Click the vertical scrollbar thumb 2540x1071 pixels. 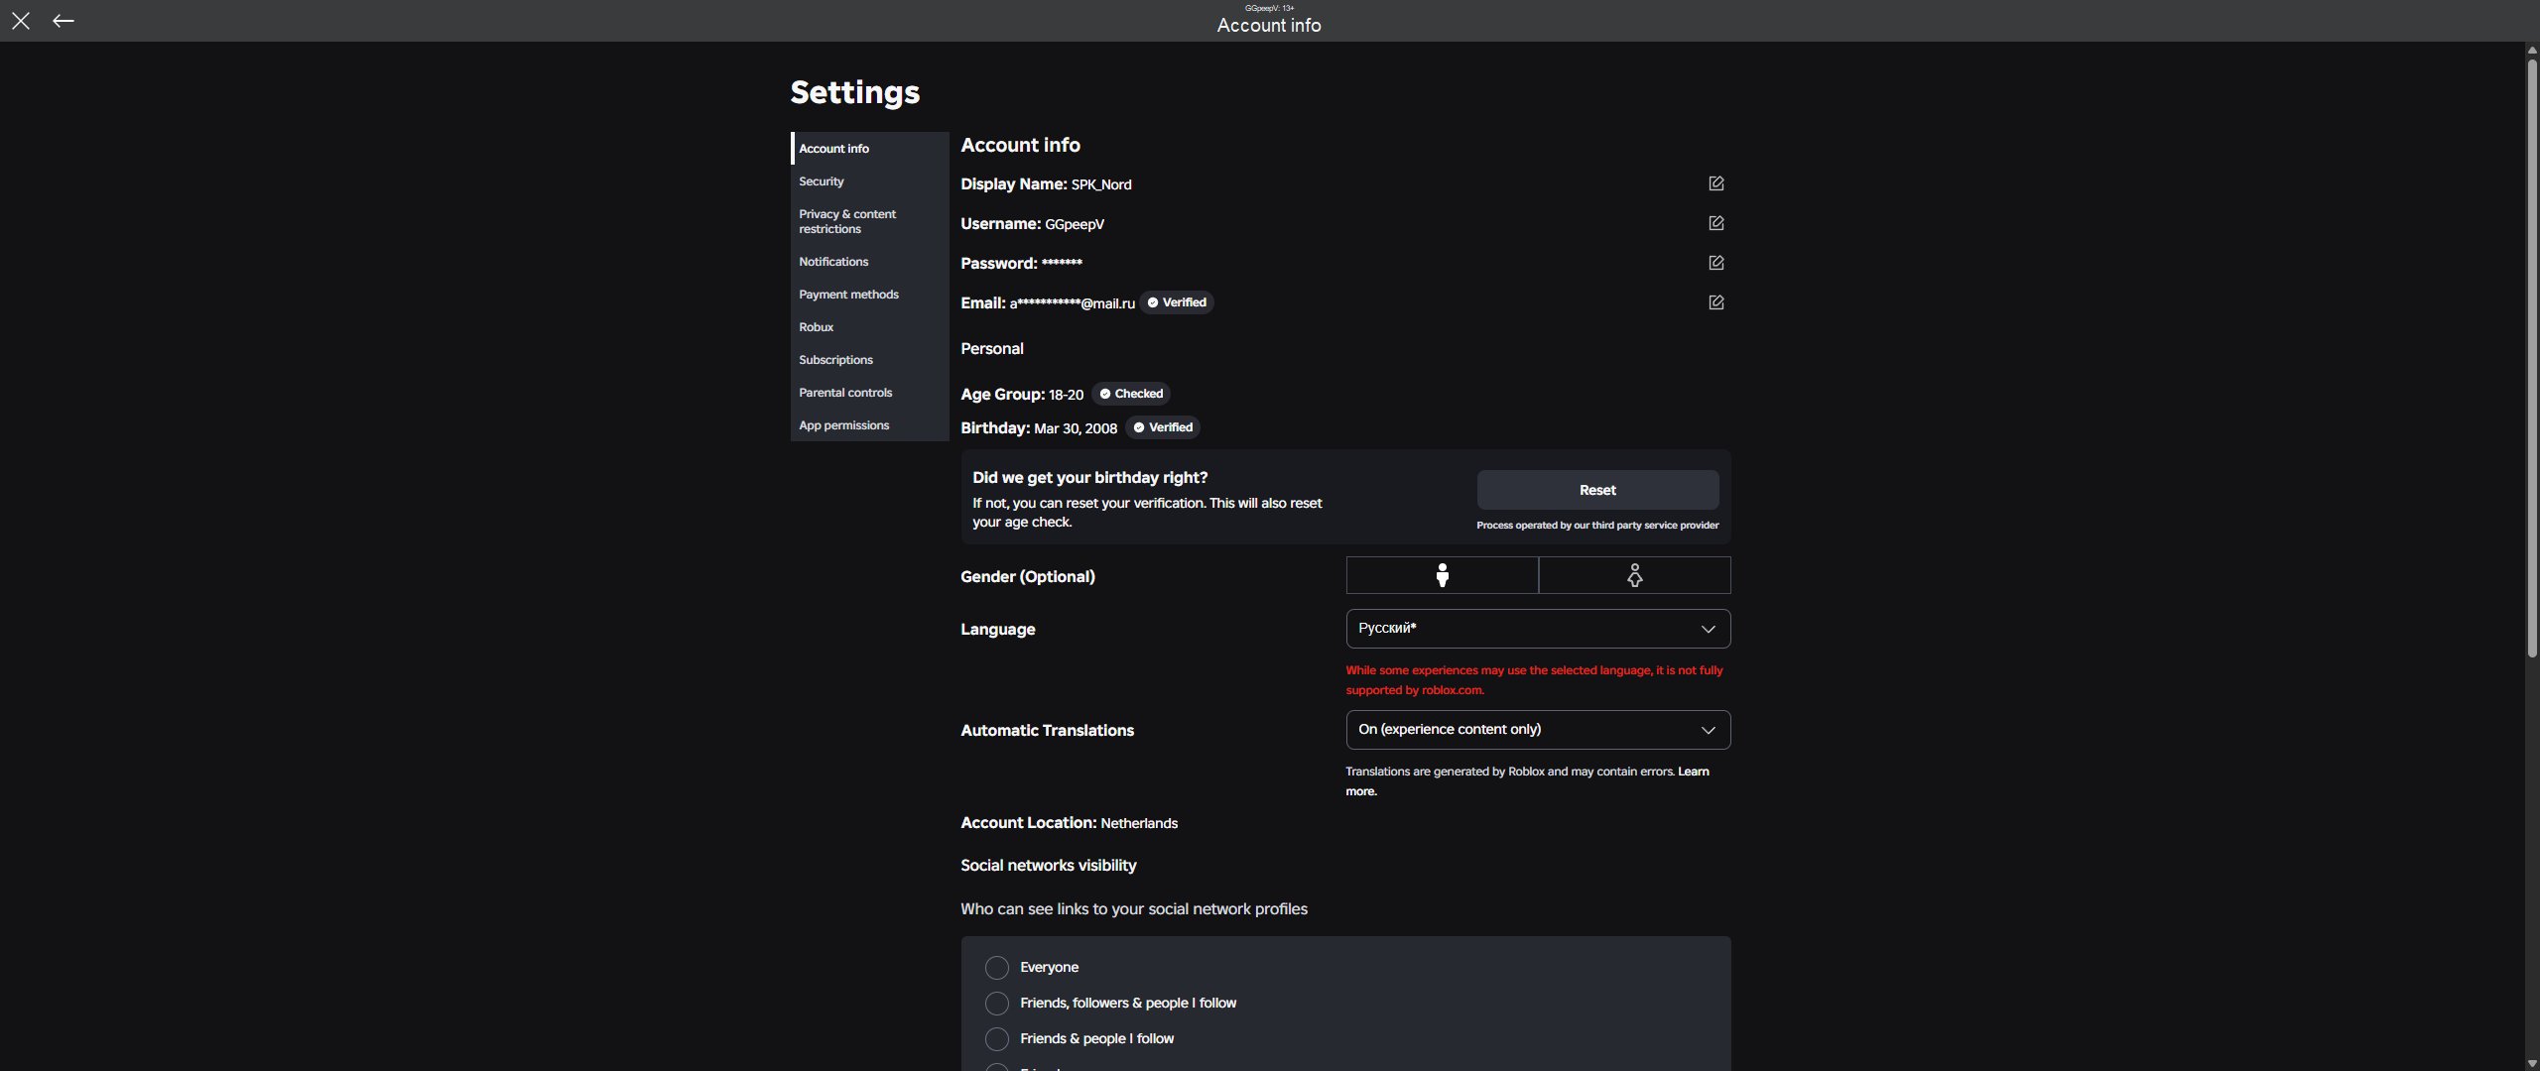click(x=2531, y=357)
